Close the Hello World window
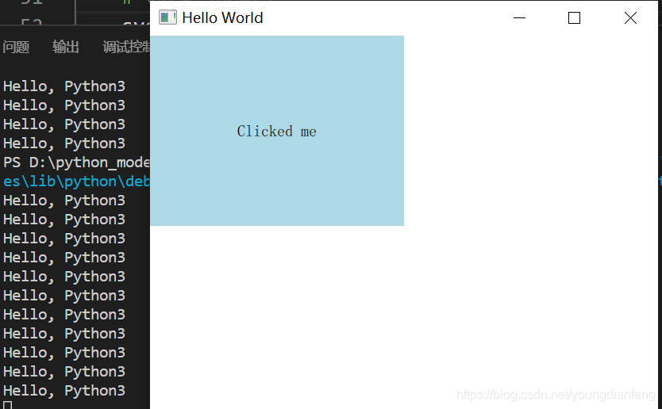The height and width of the screenshot is (409, 662). (630, 17)
